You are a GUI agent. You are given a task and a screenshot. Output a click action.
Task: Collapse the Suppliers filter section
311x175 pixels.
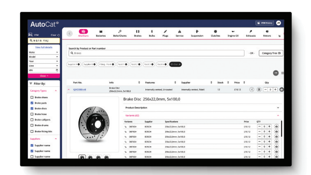(56, 139)
